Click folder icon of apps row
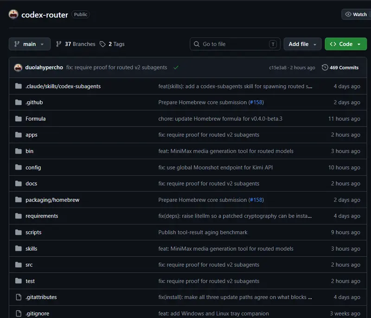The image size is (371, 318). (18, 135)
